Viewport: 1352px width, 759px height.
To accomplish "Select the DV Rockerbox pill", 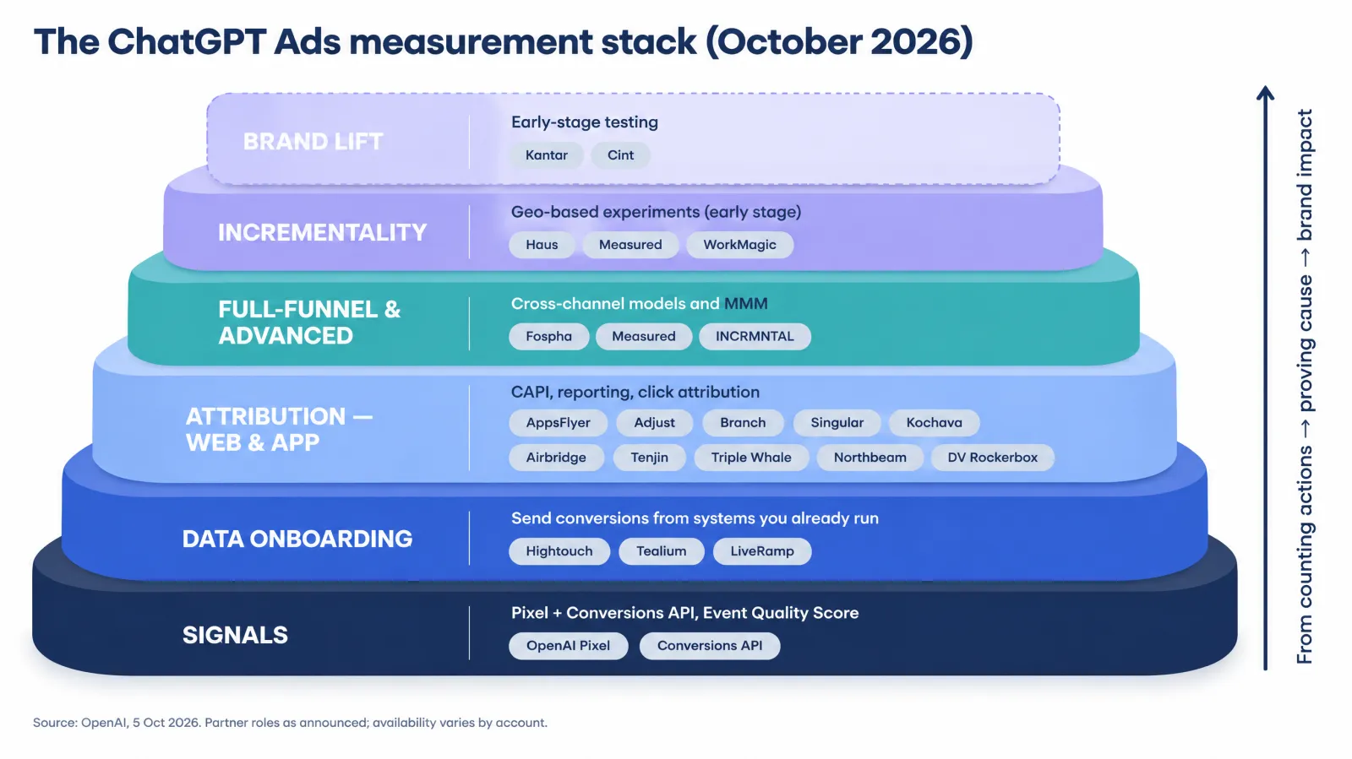I will tap(992, 458).
